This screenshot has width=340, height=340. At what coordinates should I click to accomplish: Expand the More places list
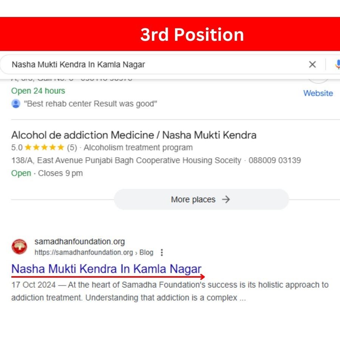coord(201,199)
